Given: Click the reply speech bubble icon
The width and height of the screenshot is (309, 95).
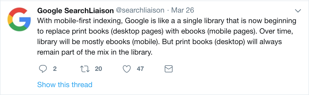Looking at the screenshot, I should click(43, 69).
